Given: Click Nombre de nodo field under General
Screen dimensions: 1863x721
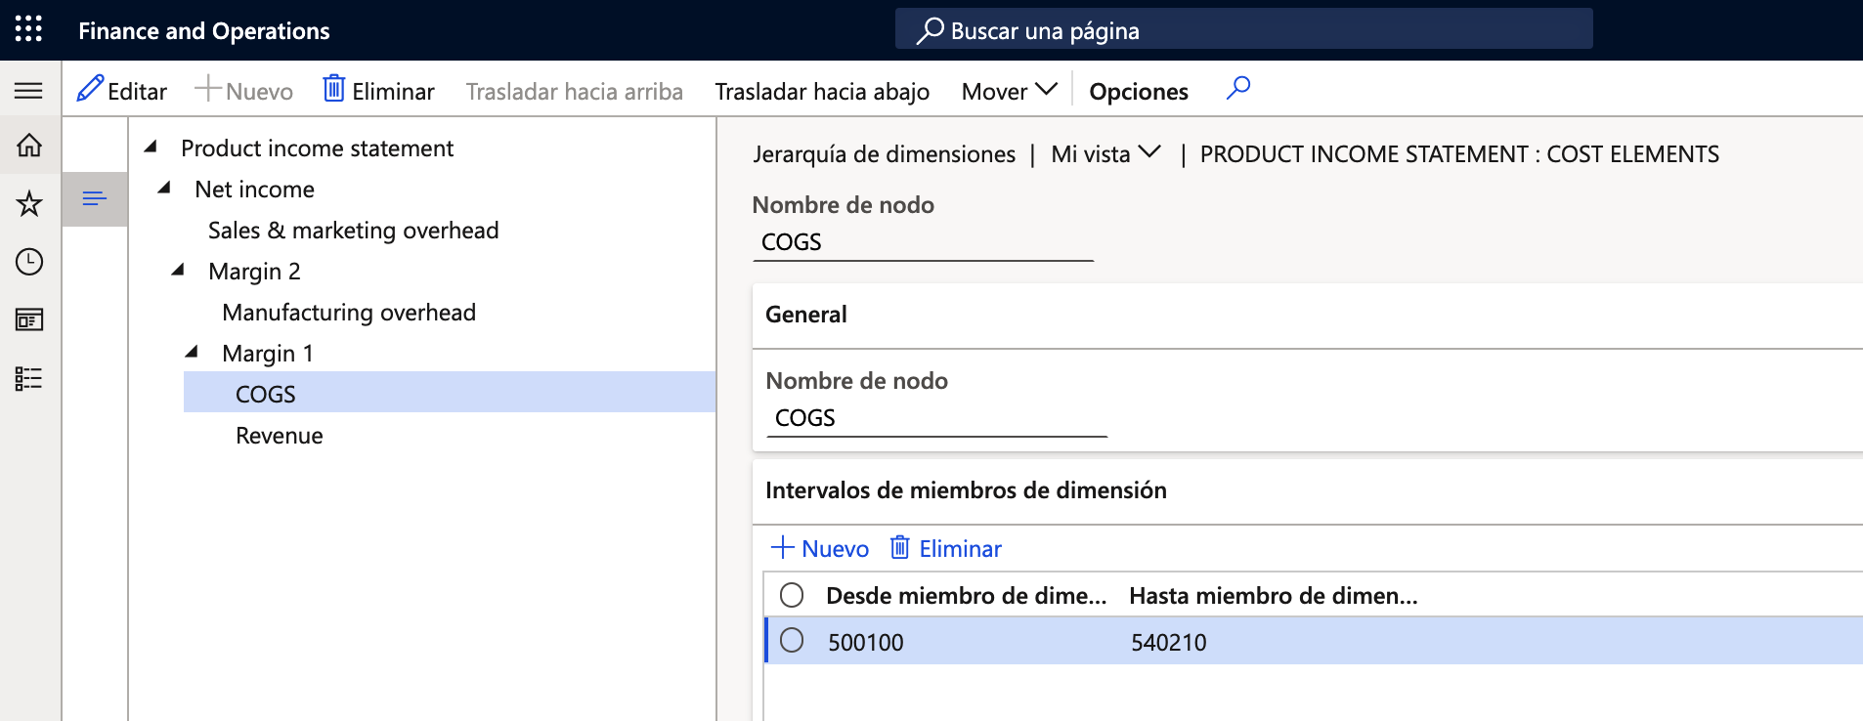Looking at the screenshot, I should coord(936,418).
